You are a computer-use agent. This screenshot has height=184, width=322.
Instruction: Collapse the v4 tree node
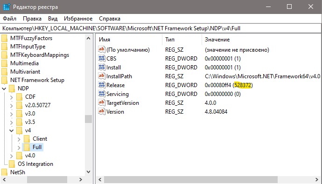point(12,131)
